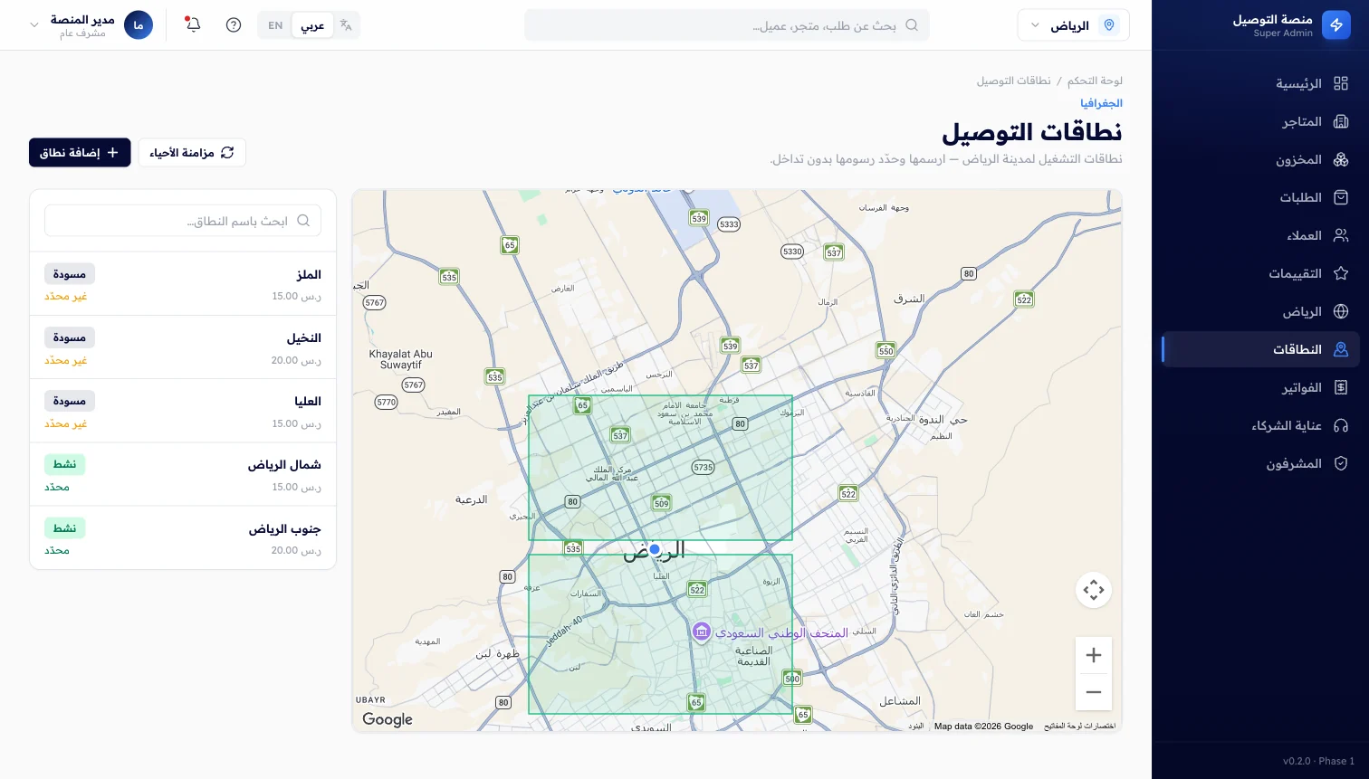
Task: Focus the ابحث باسم النطاق search field
Action: (x=183, y=221)
